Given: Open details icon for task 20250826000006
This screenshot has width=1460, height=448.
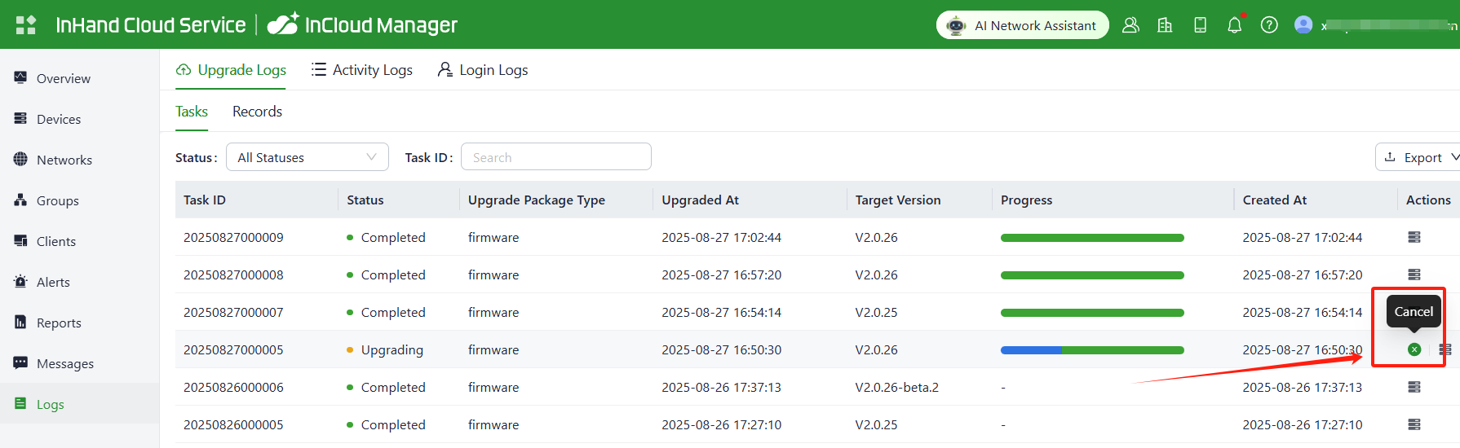Looking at the screenshot, I should (x=1414, y=387).
